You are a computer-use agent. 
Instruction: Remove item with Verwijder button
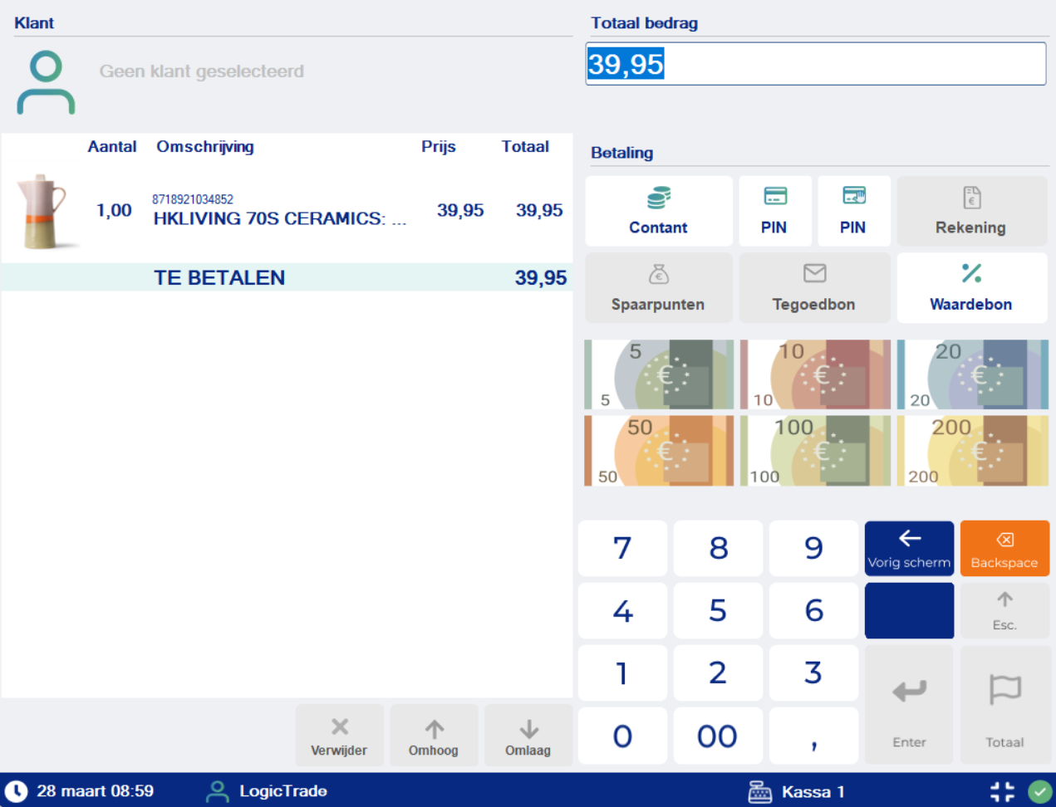point(339,736)
